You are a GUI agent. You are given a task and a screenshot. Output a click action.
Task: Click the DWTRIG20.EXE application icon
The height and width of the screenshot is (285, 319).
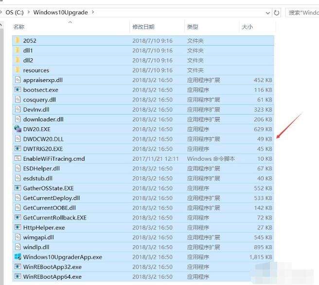click(18, 149)
